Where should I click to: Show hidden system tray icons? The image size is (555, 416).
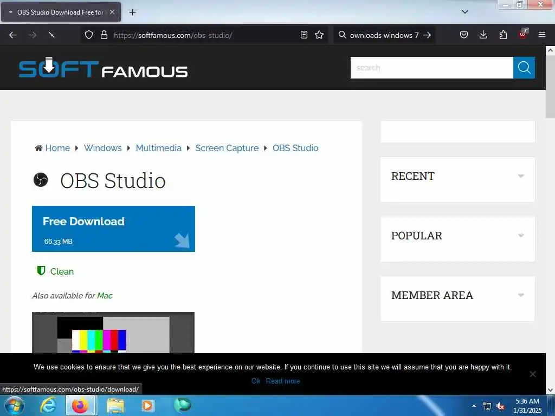474,406
